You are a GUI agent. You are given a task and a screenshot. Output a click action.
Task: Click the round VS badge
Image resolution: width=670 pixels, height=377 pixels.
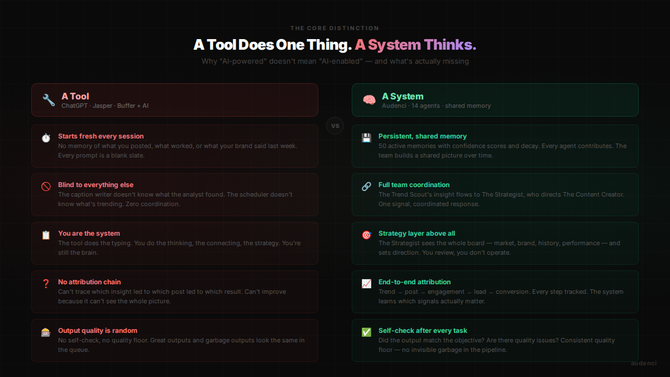click(335, 126)
